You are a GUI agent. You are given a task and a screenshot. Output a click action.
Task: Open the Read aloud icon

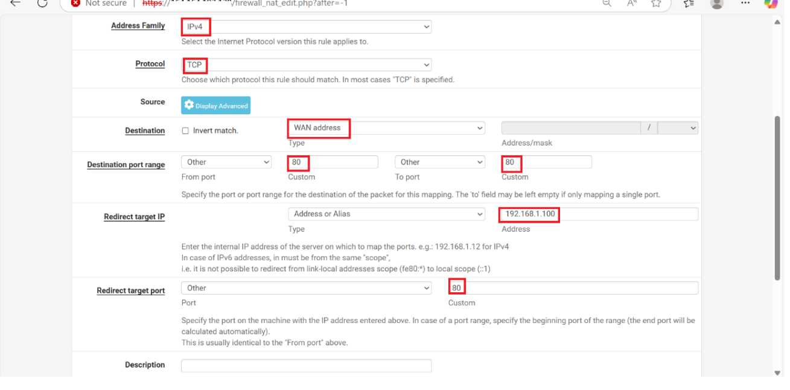pos(632,3)
